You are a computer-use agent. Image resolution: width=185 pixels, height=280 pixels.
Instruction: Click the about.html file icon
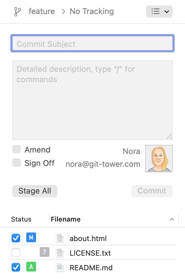point(60,238)
